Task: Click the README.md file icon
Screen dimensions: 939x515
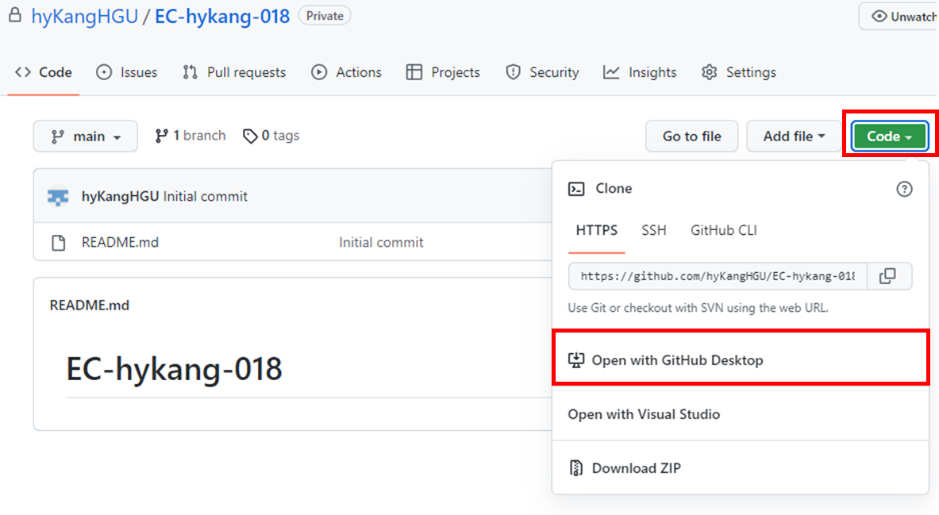Action: click(58, 243)
